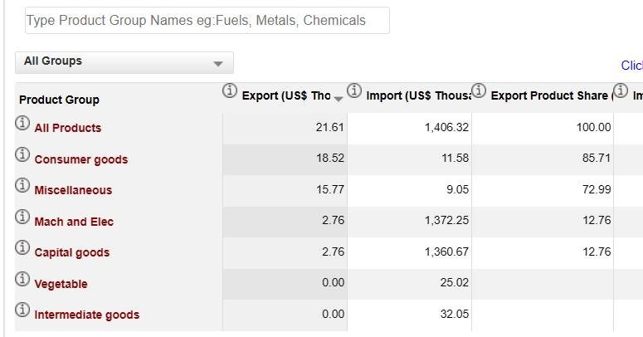Open the Miscellaneous product group link
The image size is (643, 337).
point(73,190)
